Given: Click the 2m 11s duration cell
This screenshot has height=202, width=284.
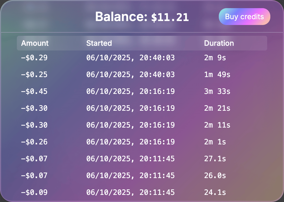Looking at the screenshot, I should pyautogui.click(x=217, y=125).
